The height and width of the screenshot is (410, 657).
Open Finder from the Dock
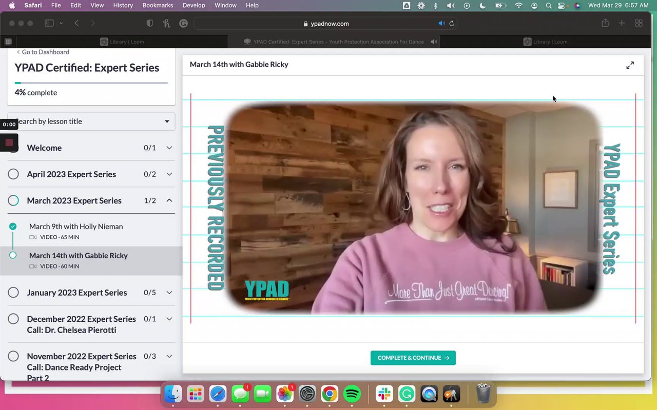(x=173, y=394)
